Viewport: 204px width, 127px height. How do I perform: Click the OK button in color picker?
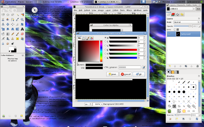pos(139,74)
